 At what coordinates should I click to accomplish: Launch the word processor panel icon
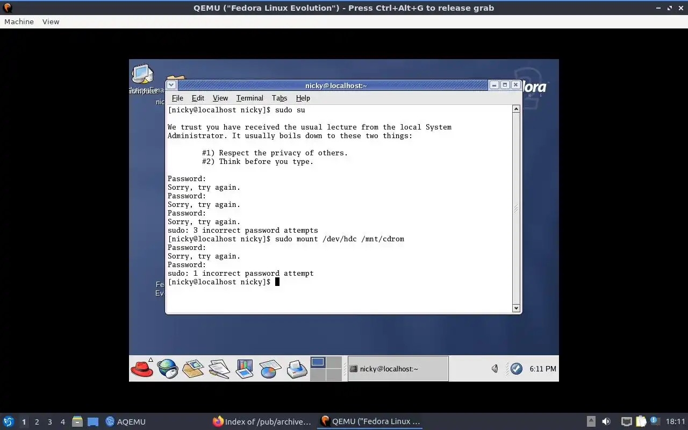[x=219, y=369]
